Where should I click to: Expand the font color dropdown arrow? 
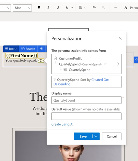[72, 8]
